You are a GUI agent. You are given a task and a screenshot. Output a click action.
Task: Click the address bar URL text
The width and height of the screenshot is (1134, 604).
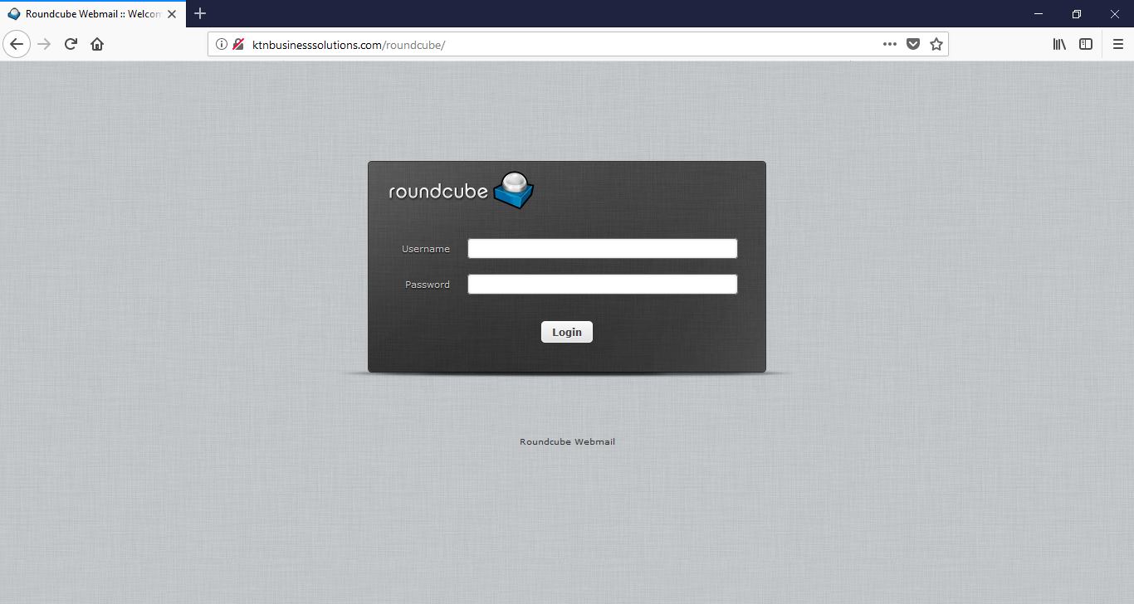click(x=349, y=45)
